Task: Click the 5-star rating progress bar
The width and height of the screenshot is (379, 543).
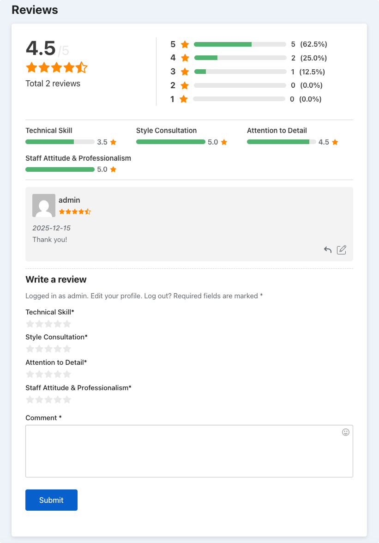Action: pos(240,44)
